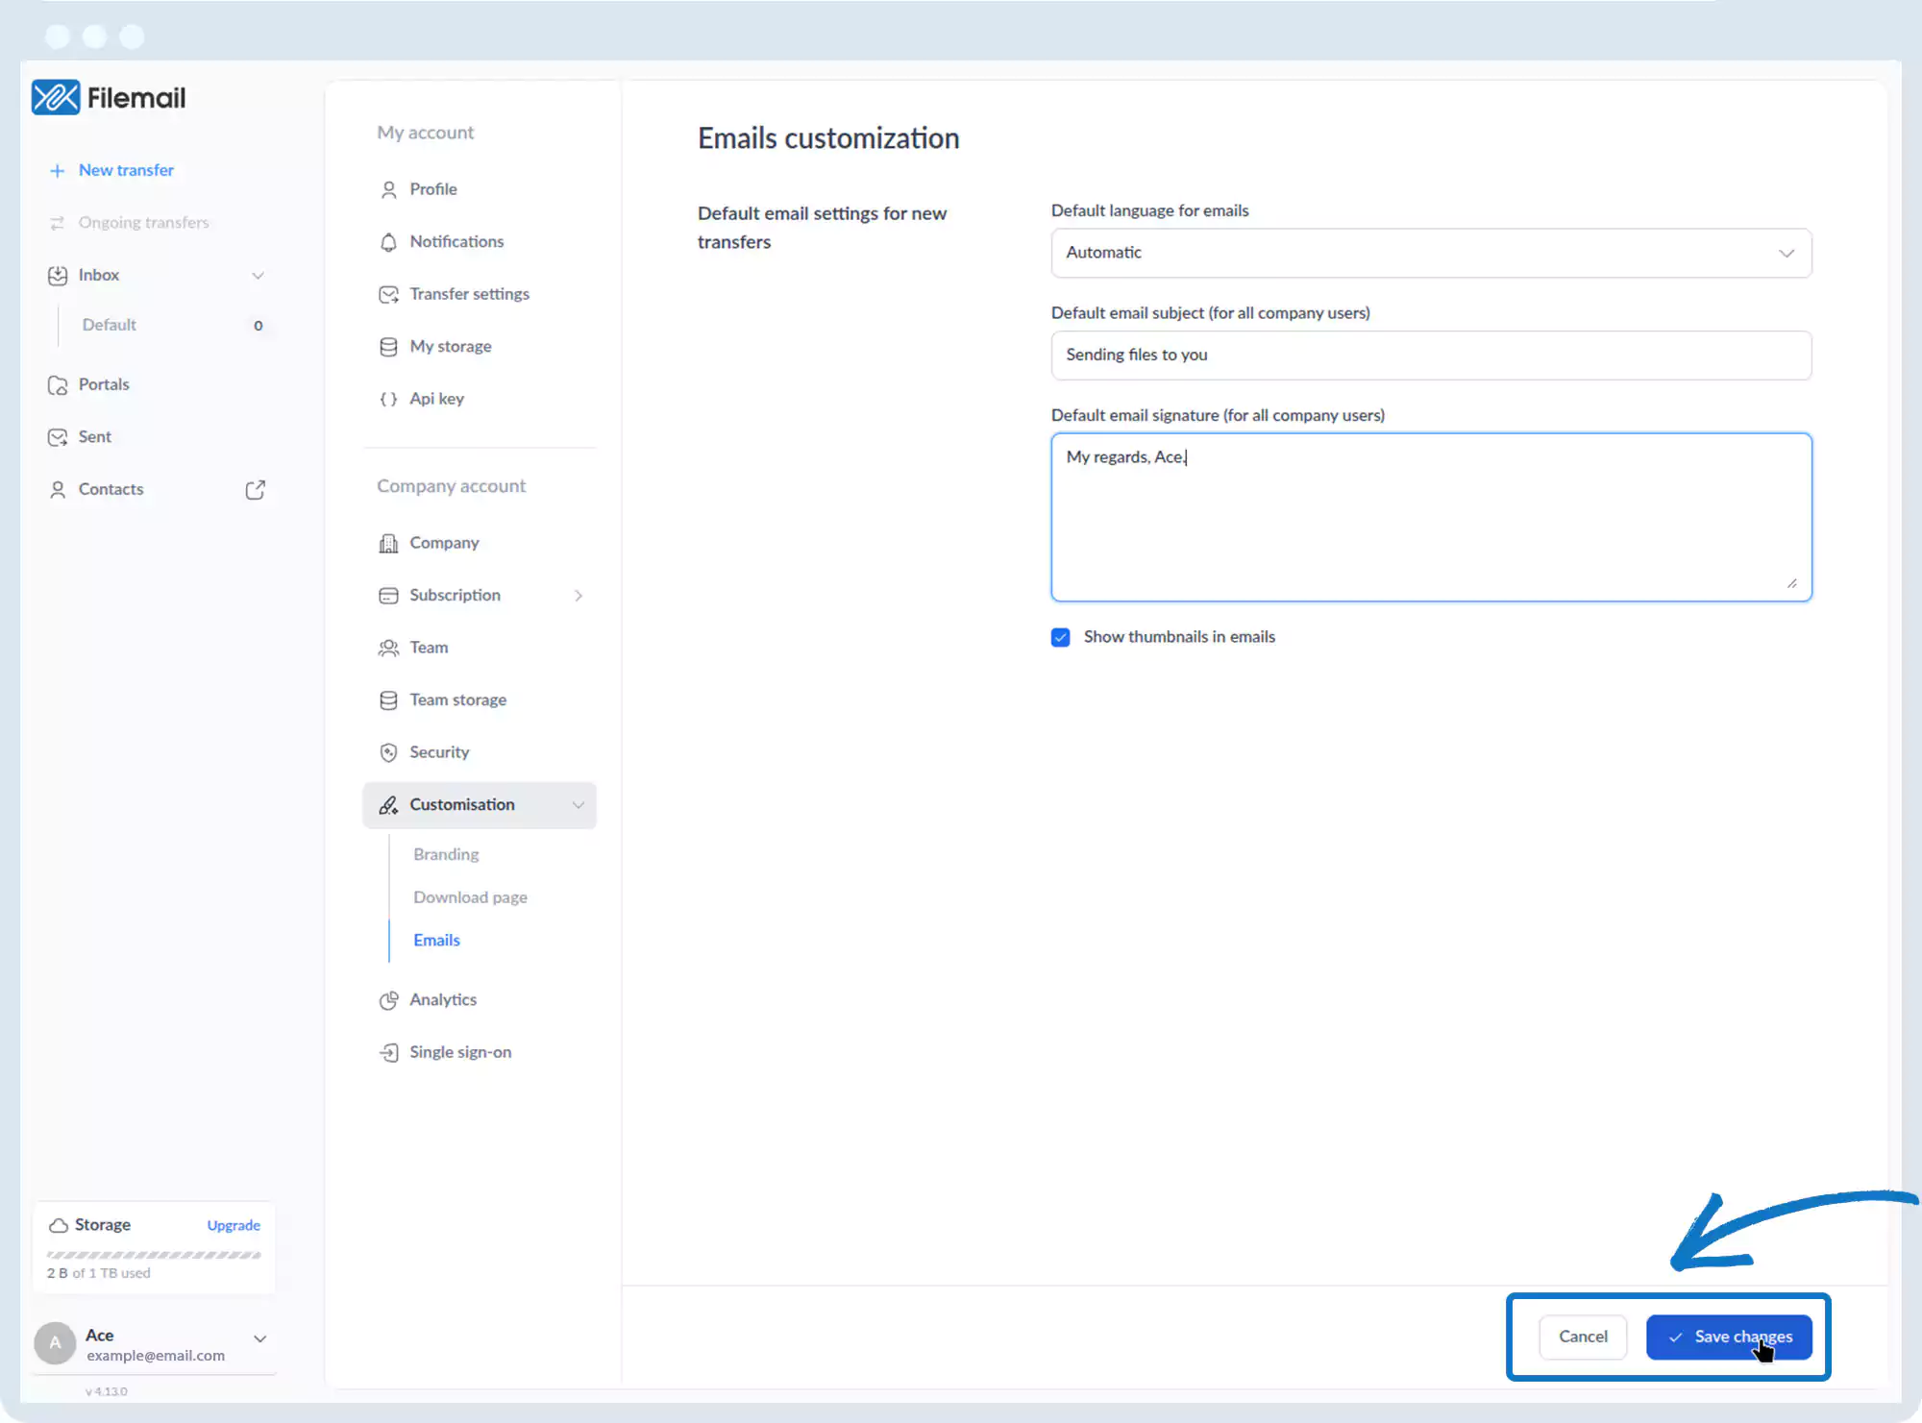Uncheck Show thumbnails in emails

click(1060, 637)
